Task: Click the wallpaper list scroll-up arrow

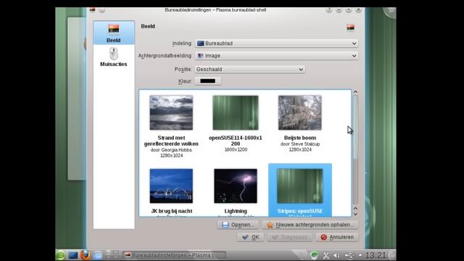Action: 355,92
